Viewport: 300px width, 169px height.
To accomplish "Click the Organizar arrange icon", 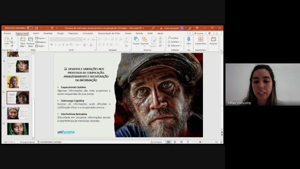I will coord(144,41).
